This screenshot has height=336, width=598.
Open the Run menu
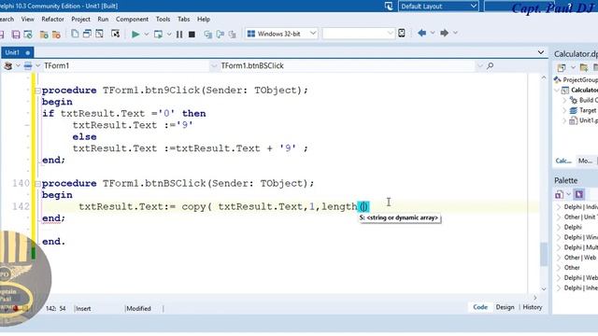pos(103,19)
